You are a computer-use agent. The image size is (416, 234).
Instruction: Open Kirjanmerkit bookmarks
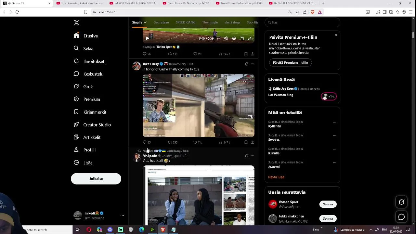point(90,112)
